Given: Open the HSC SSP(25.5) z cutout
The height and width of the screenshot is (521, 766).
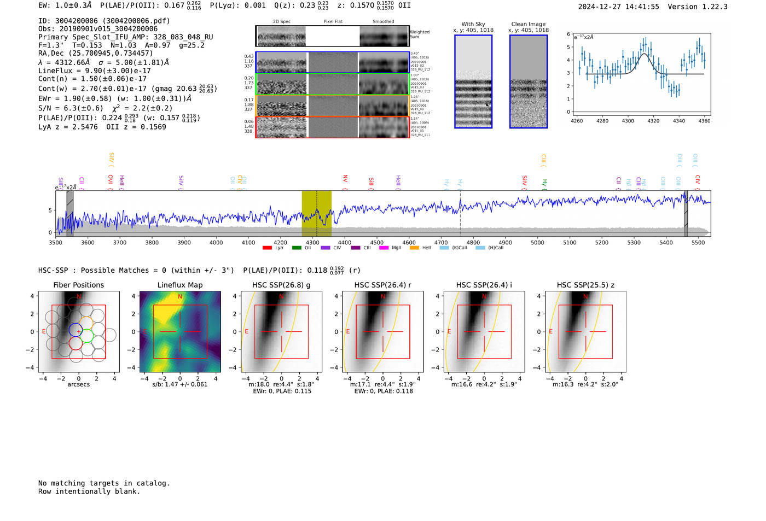Looking at the screenshot, I should tap(585, 332).
